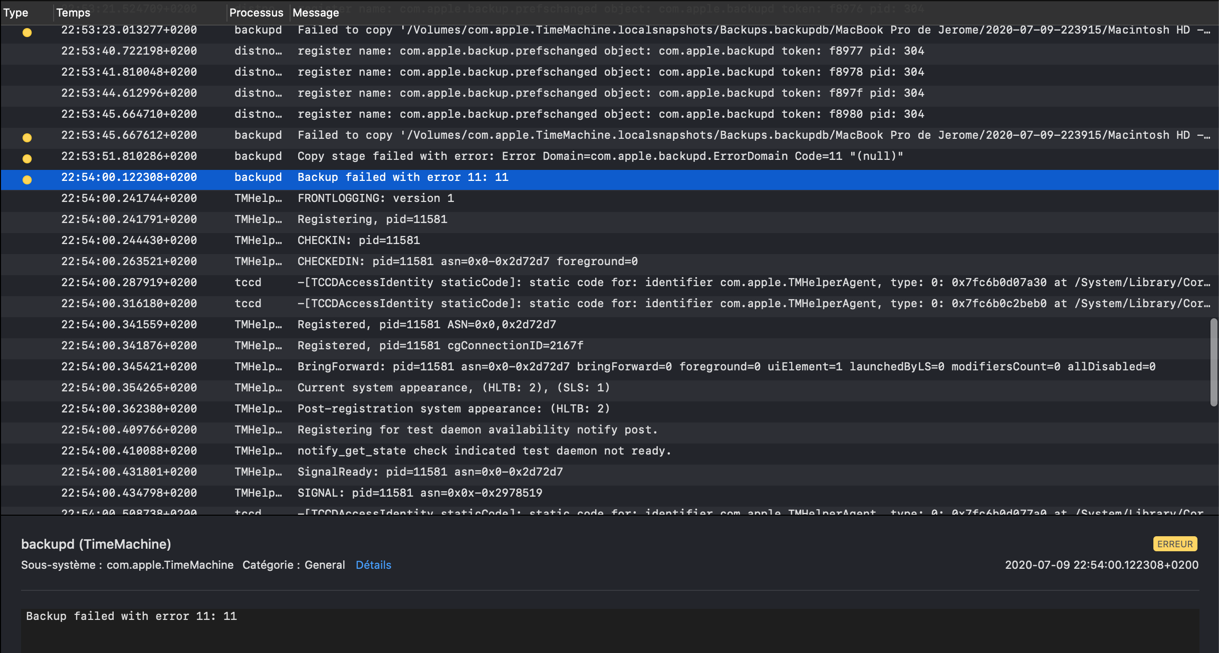
Task: Click the Message column header
Action: click(x=316, y=13)
